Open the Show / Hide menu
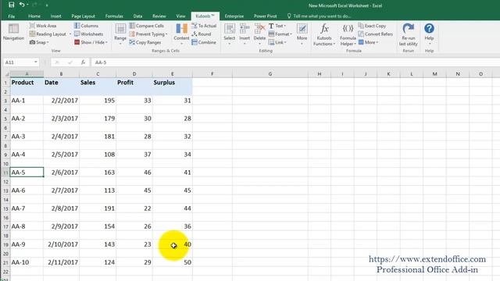500x281 pixels. tap(91, 42)
